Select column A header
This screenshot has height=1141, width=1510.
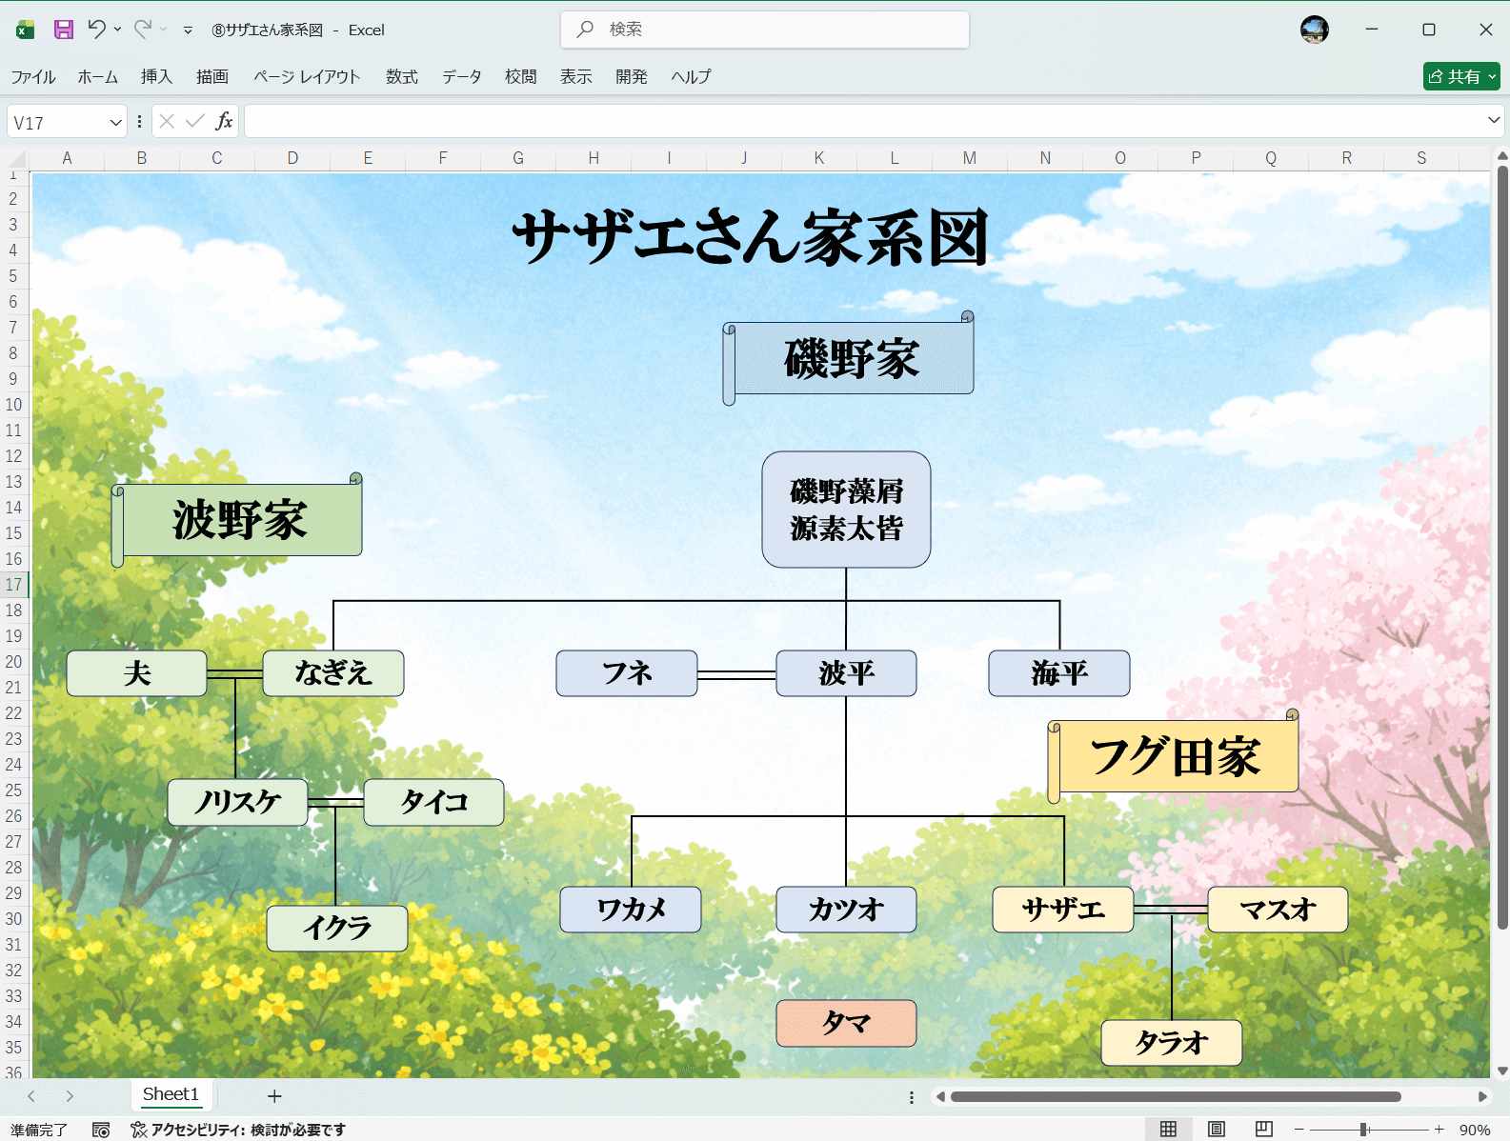(67, 158)
